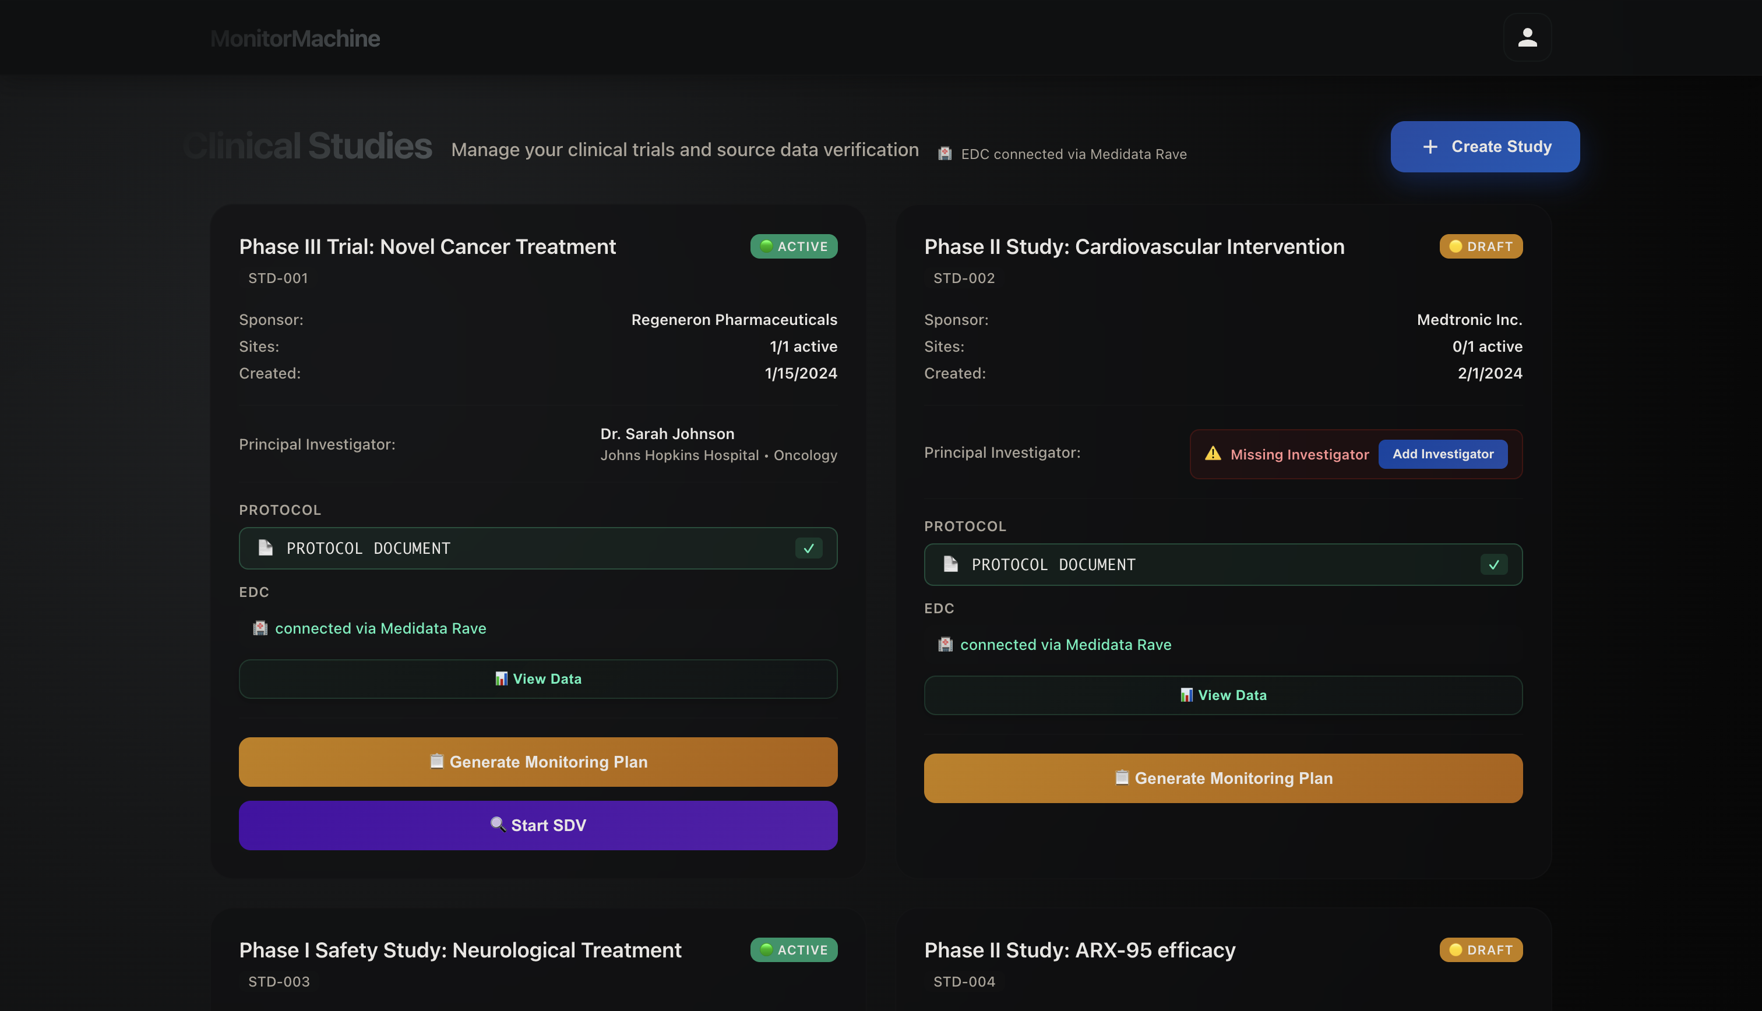The image size is (1762, 1011).
Task: Toggle the STD-002 protocol document checkmark
Action: (1493, 564)
